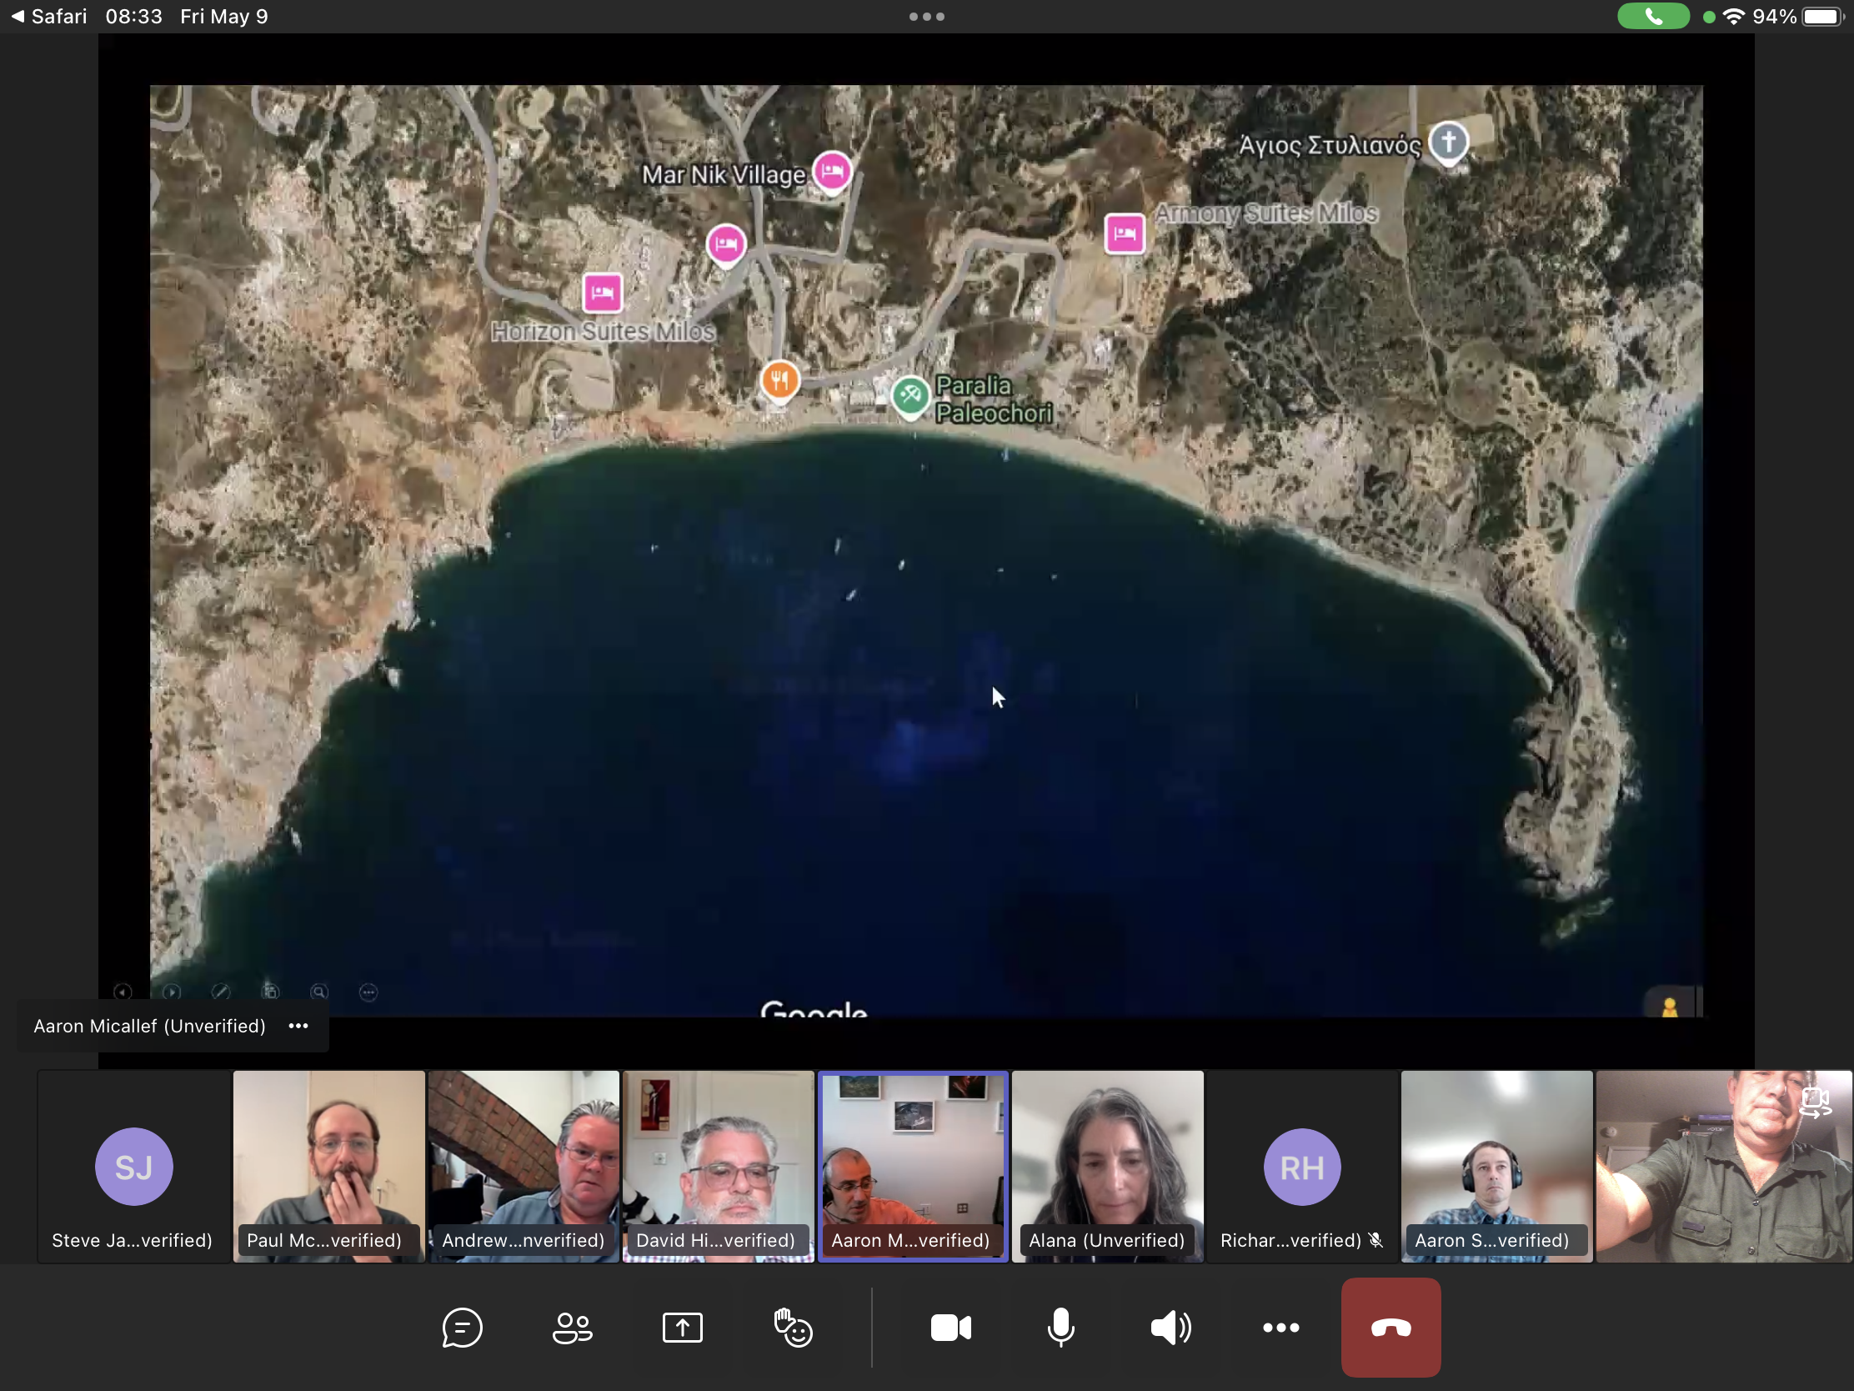Screen dimensions: 1854x1391
Task: Tap the Aaron Micallef (Unverified) presenter label
Action: pos(149,1026)
